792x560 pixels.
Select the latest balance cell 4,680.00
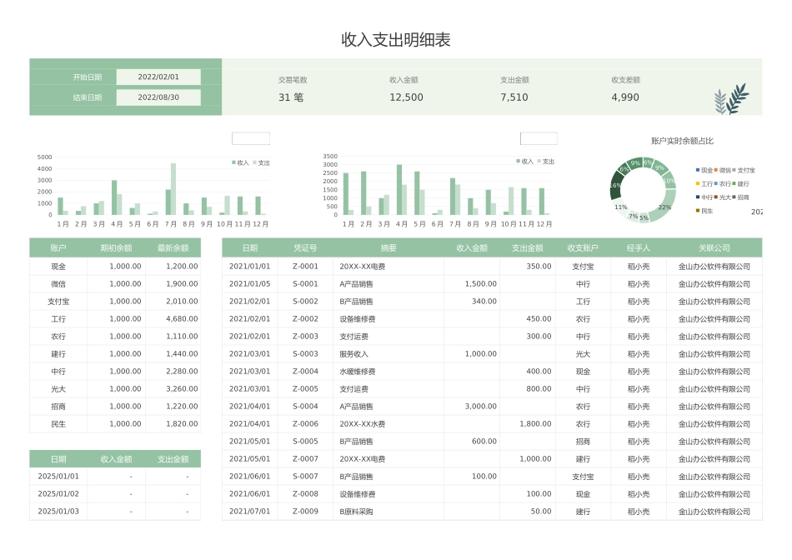173,319
